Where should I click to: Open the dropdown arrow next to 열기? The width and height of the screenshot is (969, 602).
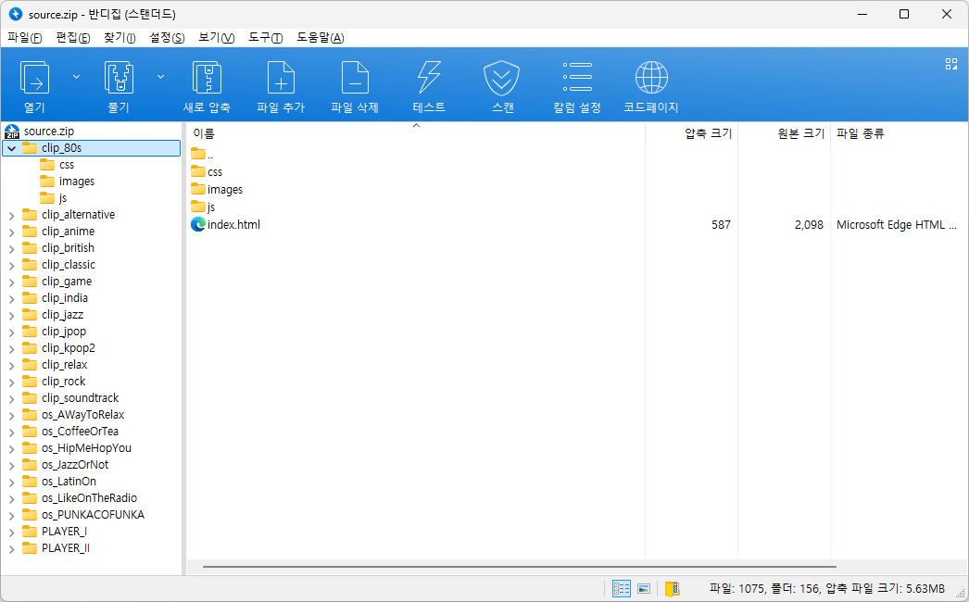click(77, 77)
